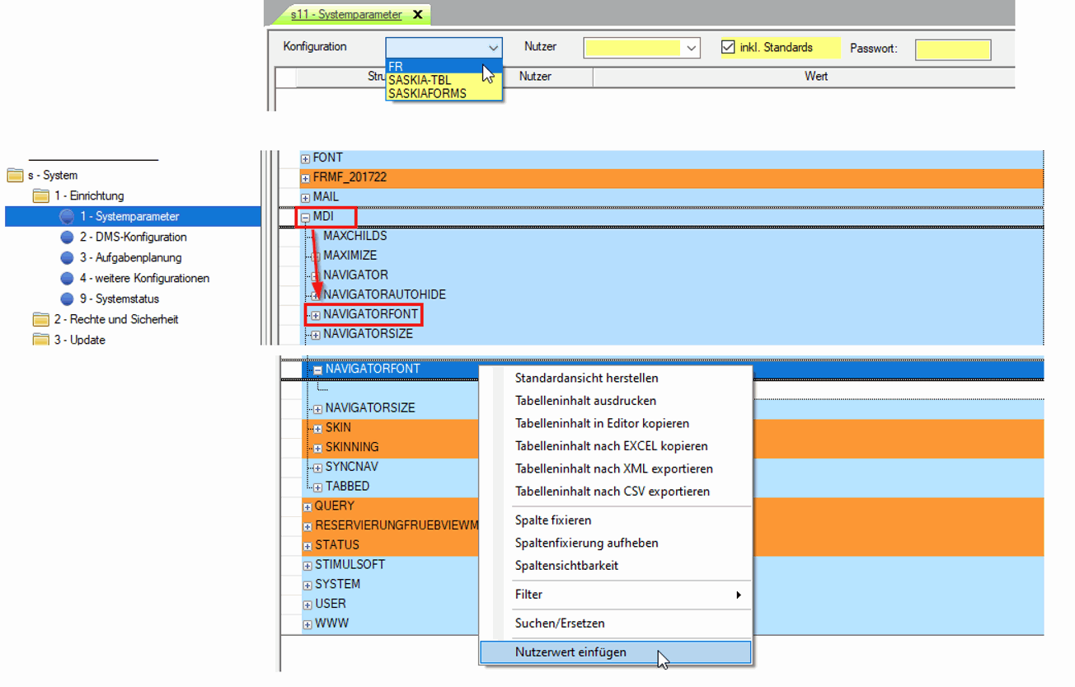
Task: Select 1 - Systemparameter in the navigator
Action: pos(129,217)
